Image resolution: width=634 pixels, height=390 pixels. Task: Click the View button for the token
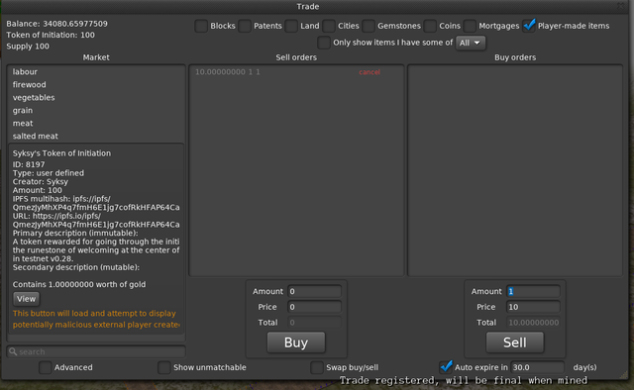(x=27, y=299)
